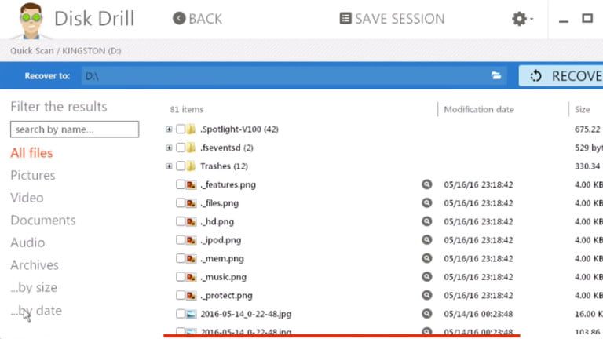Image resolution: width=603 pixels, height=339 pixels.
Task: Filter results by Pictures
Action: (x=33, y=176)
